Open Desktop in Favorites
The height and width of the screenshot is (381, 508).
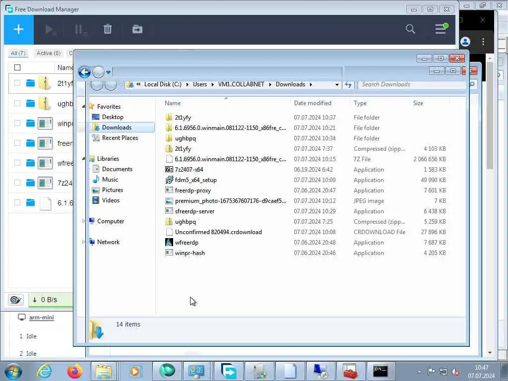(113, 117)
